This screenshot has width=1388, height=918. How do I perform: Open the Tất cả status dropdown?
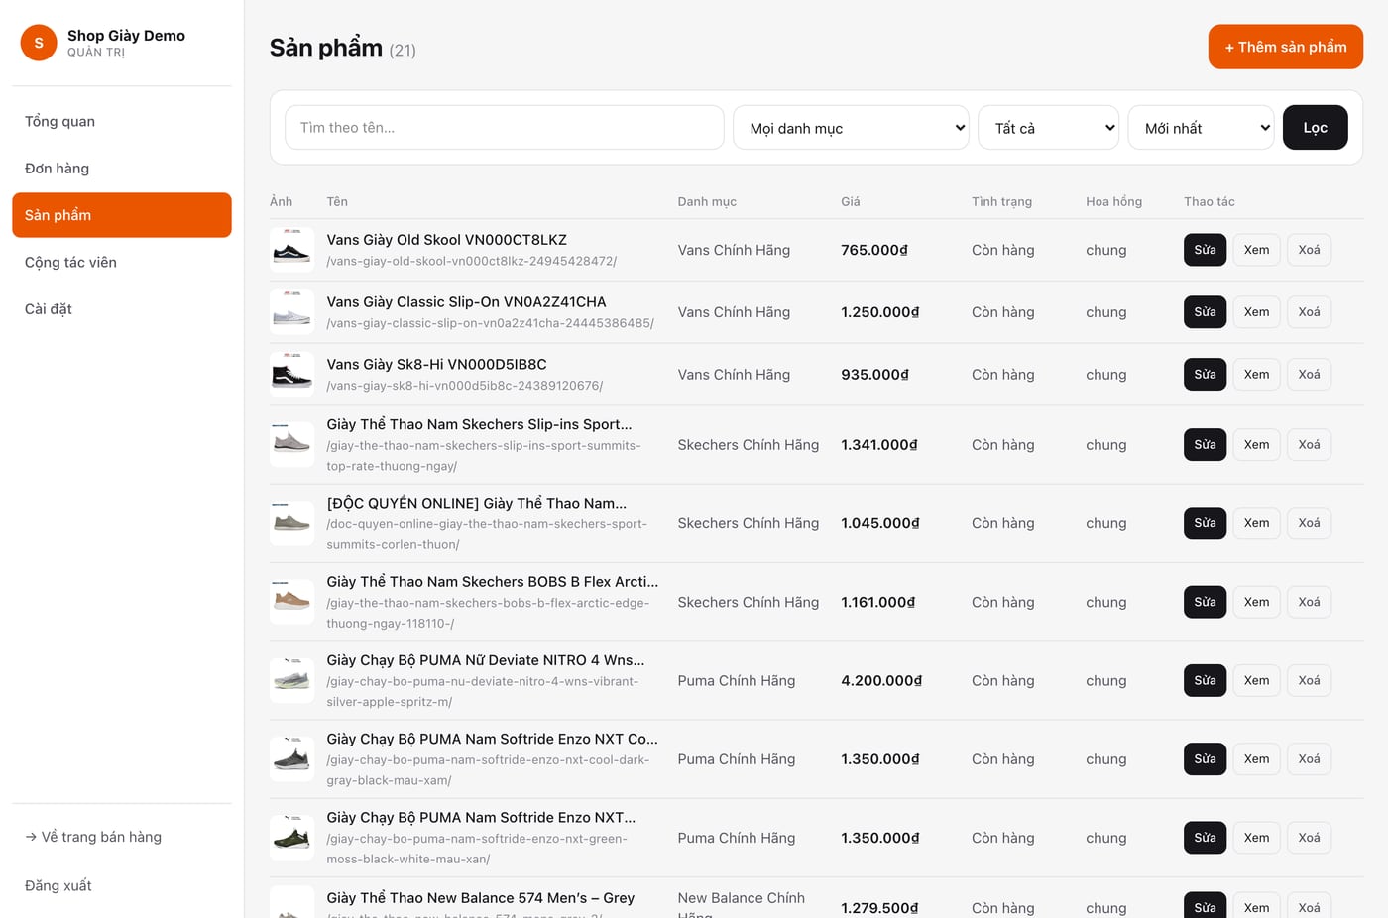(x=1048, y=128)
